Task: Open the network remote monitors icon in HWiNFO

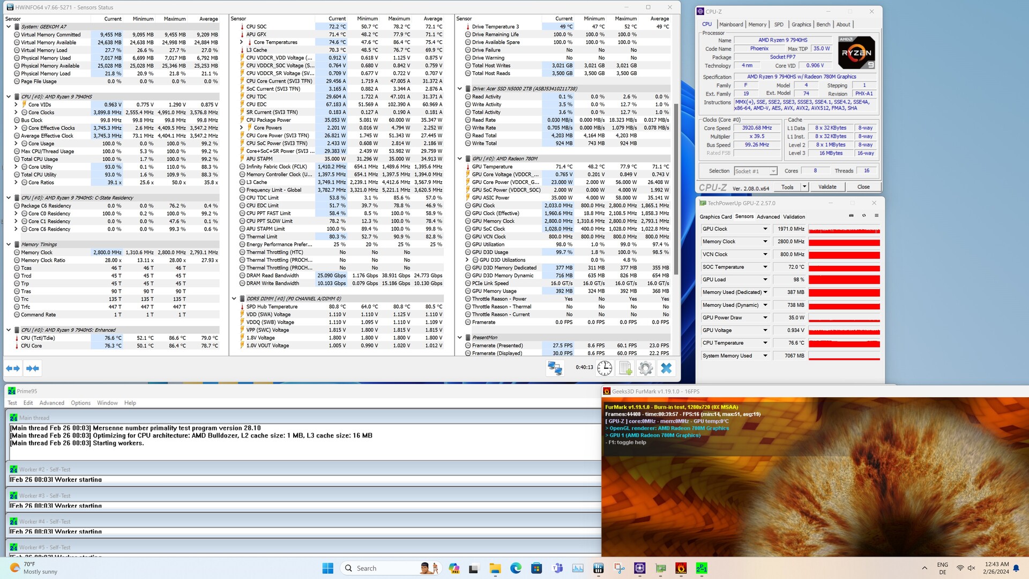Action: tap(555, 368)
